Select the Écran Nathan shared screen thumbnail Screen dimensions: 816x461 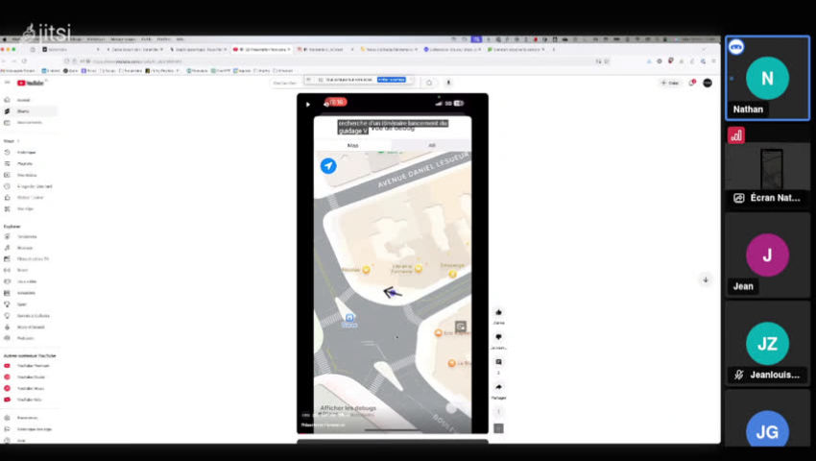(767, 175)
